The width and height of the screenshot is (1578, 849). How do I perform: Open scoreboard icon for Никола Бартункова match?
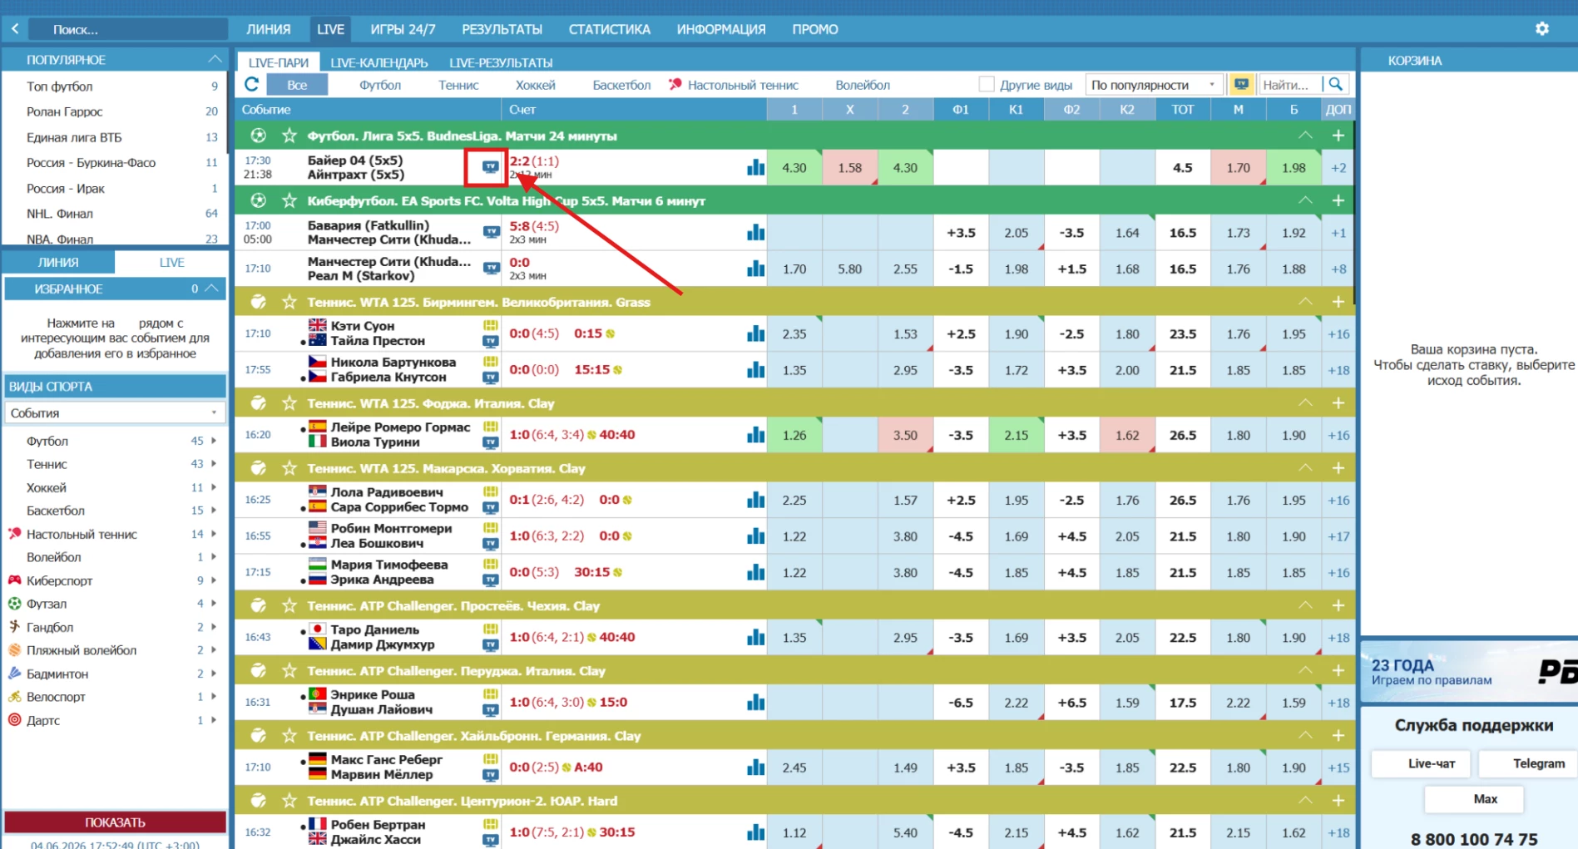click(x=491, y=362)
